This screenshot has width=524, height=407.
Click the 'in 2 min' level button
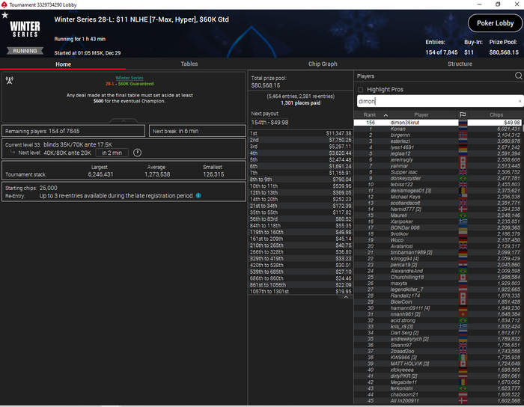tap(112, 153)
